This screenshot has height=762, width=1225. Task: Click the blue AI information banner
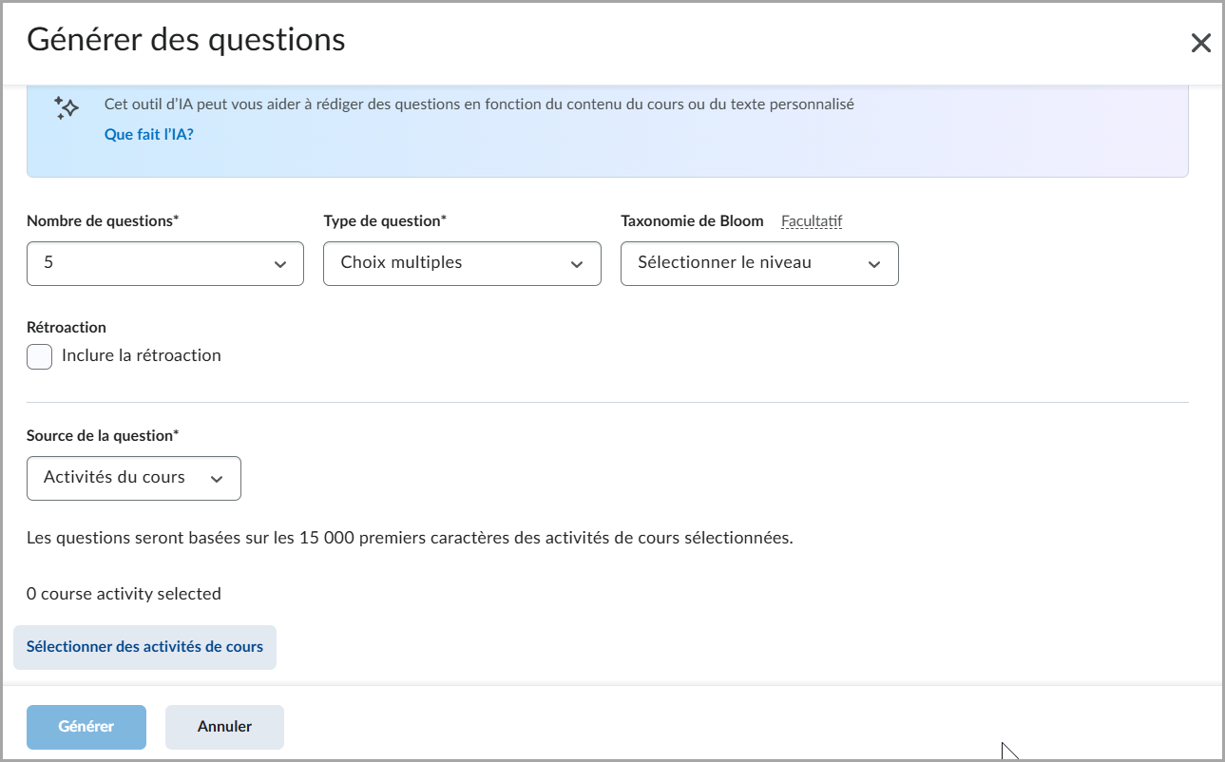coord(608,127)
